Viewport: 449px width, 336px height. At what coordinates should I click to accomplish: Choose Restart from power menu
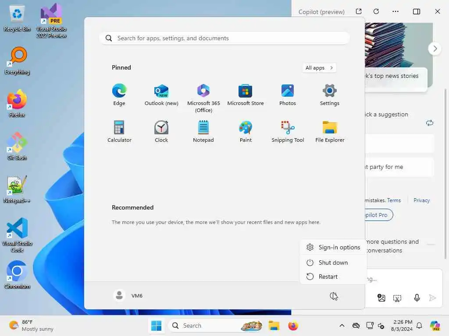pyautogui.click(x=333, y=276)
